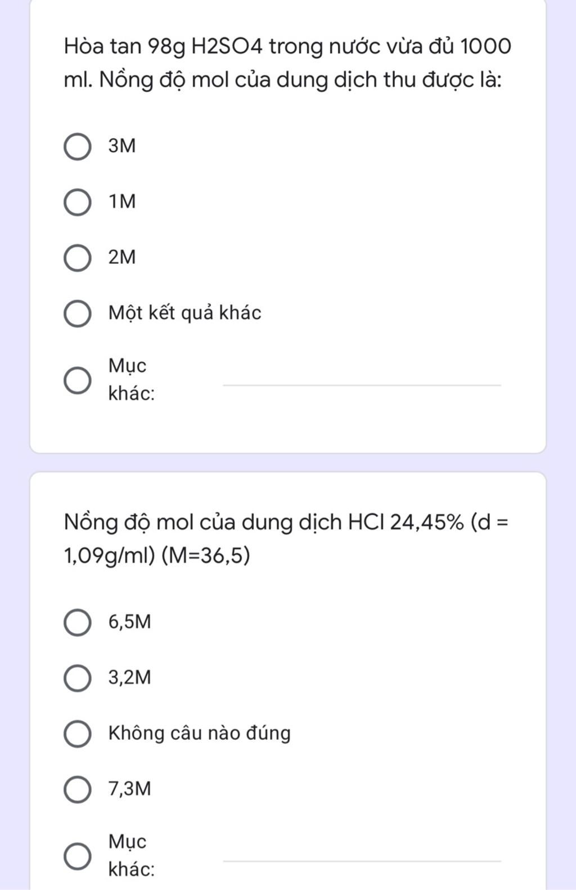Click the '2M' answer label text
This screenshot has height=890, width=576.
pyautogui.click(x=122, y=257)
